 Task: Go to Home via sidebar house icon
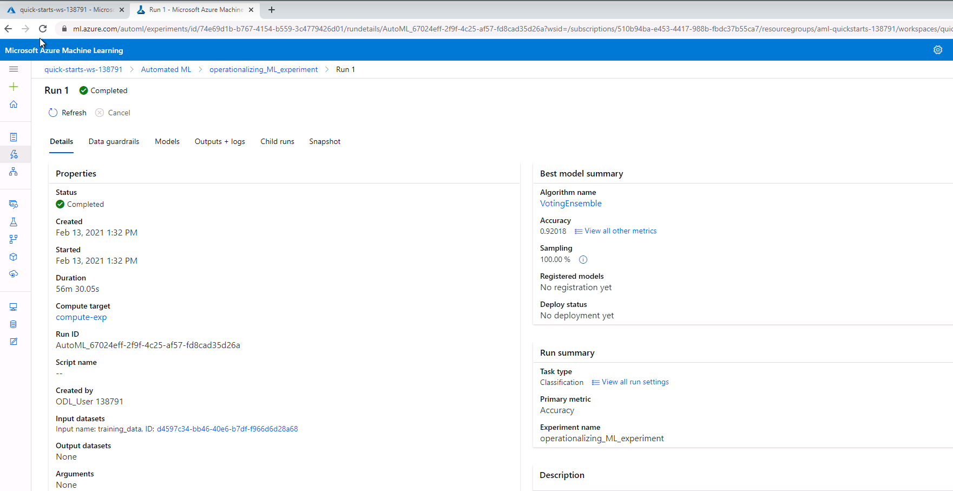14,104
